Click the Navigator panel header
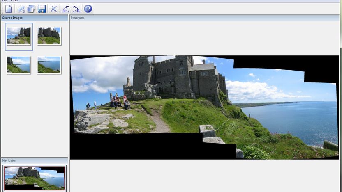Screen dimensions: 342x192 coord(35,160)
